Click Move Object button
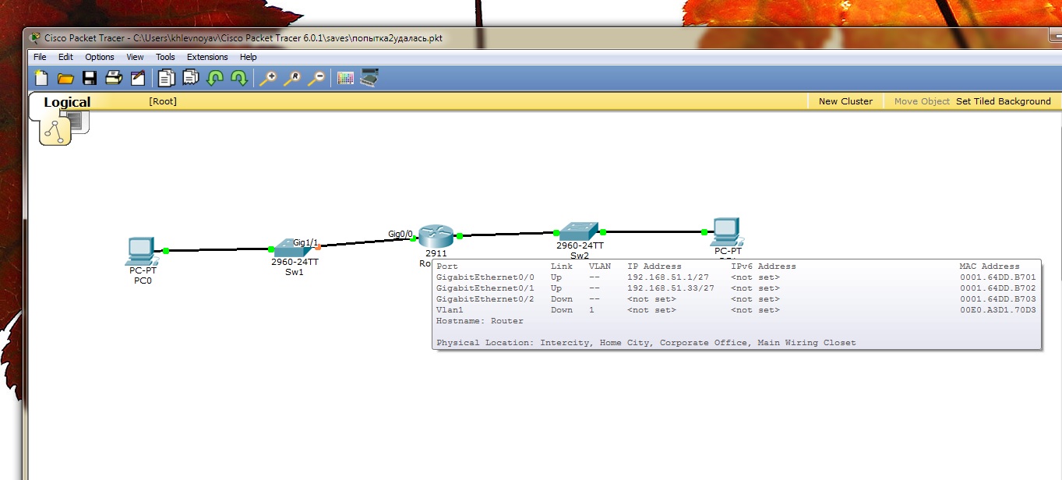The image size is (1062, 480). coord(922,101)
